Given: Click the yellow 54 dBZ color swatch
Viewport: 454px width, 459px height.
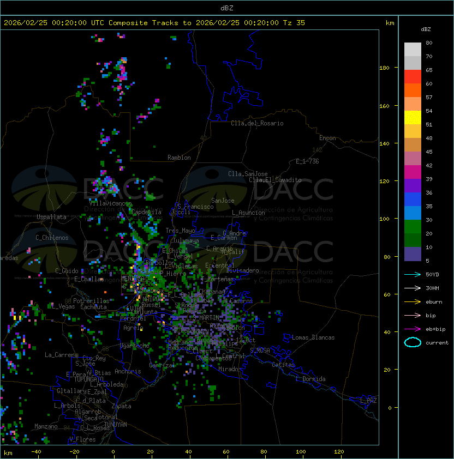Looking at the screenshot, I should click(x=413, y=117).
